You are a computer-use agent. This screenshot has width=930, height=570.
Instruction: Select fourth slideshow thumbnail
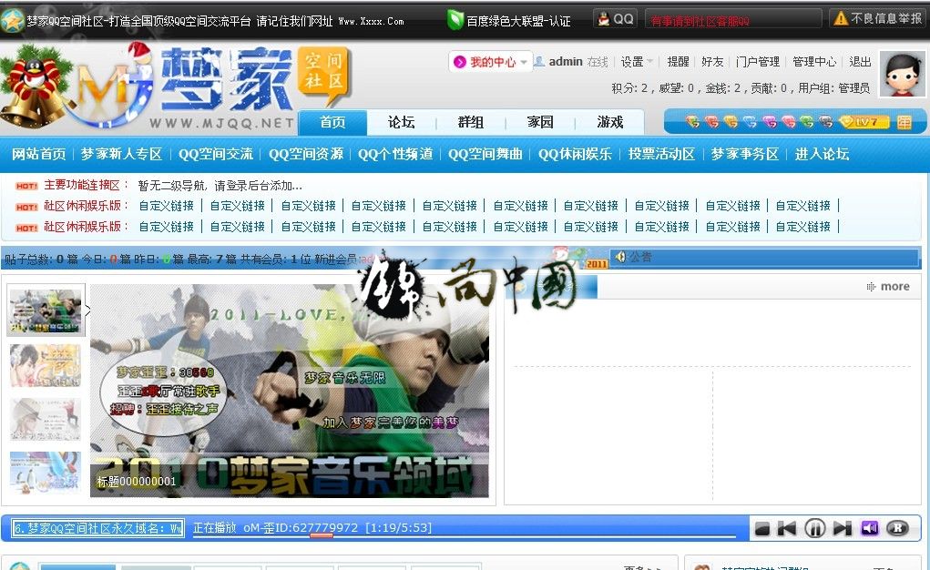[46, 473]
